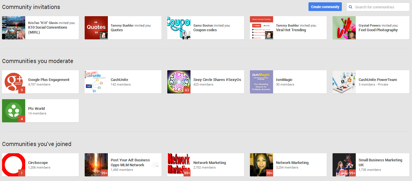Click the "1,206 members" count
The height and width of the screenshot is (181, 412).
(x=39, y=167)
